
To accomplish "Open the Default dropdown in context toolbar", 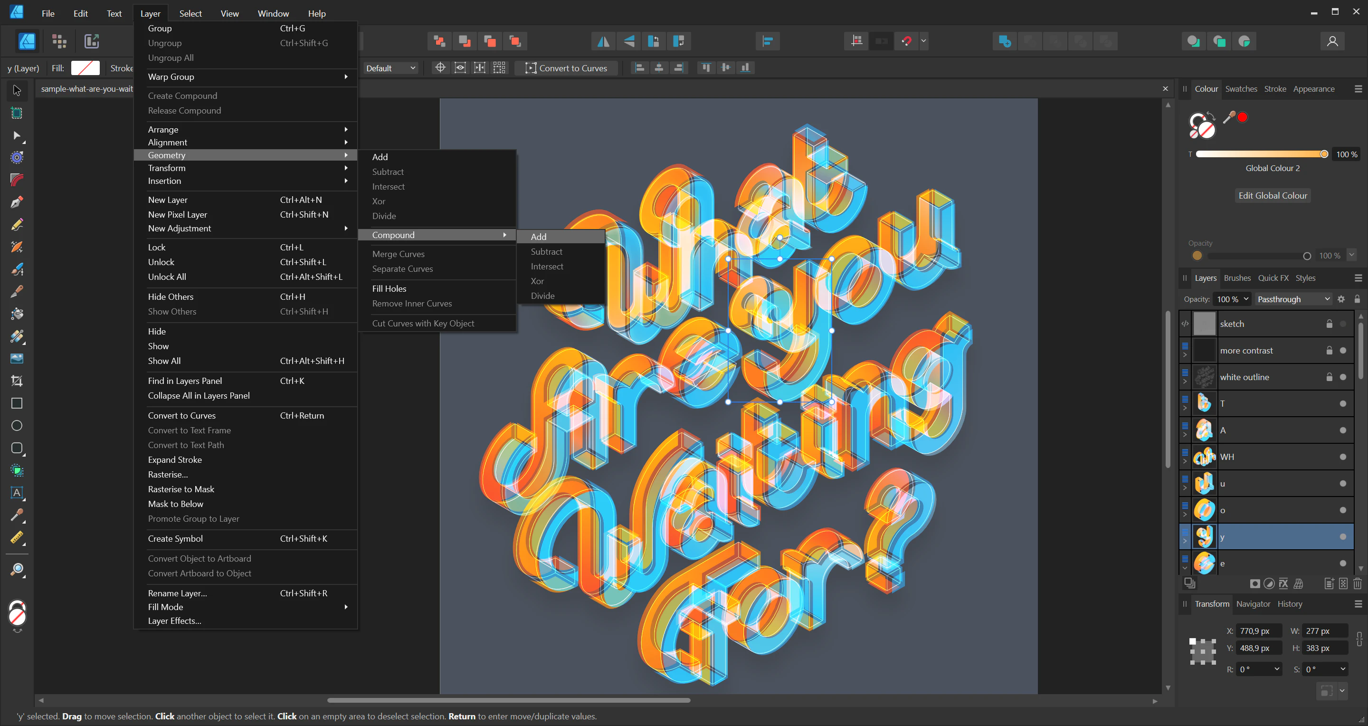I will (x=390, y=68).
